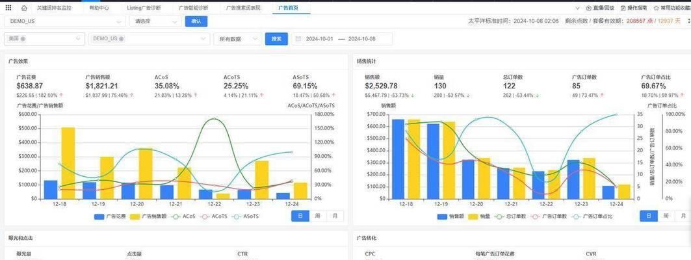Expand the tab overflow chevron

click(x=578, y=8)
